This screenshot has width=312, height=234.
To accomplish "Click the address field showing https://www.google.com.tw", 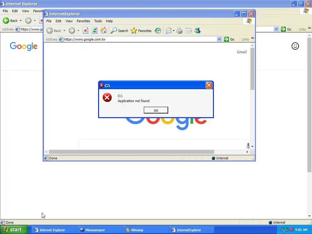I will click(138, 39).
